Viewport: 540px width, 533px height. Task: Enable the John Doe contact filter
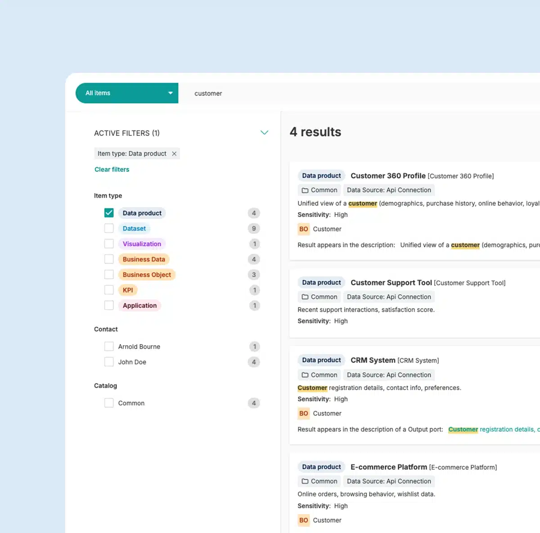click(108, 362)
